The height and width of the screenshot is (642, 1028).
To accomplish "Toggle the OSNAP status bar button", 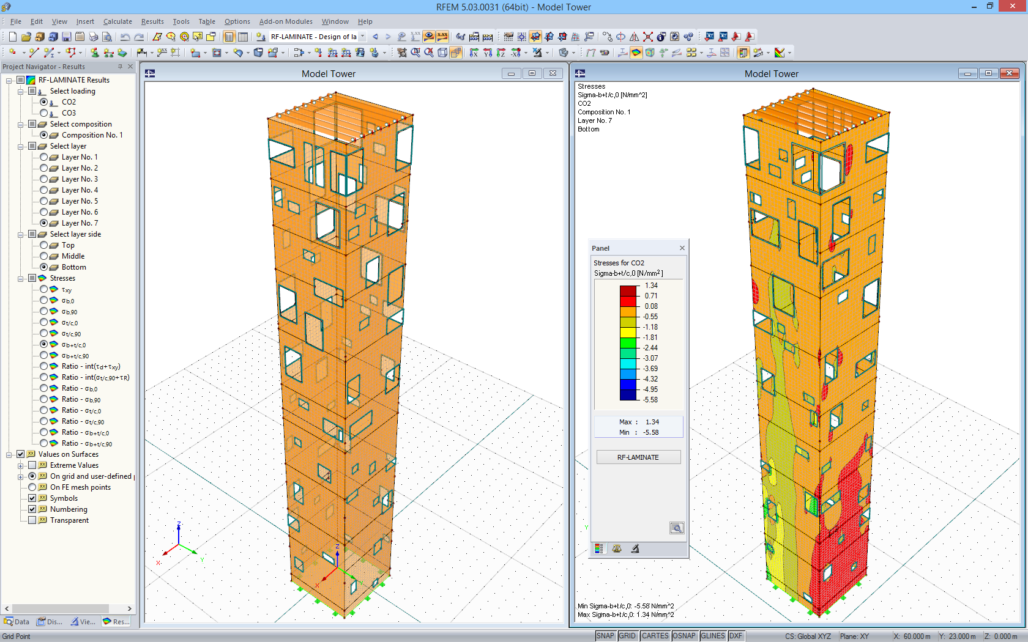I will (684, 636).
